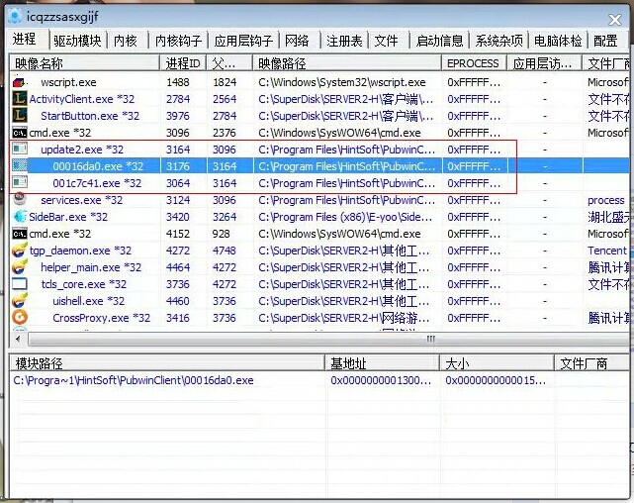This screenshot has width=634, height=503.
Task: Click the SideBar.exe process icon
Action: point(19,217)
